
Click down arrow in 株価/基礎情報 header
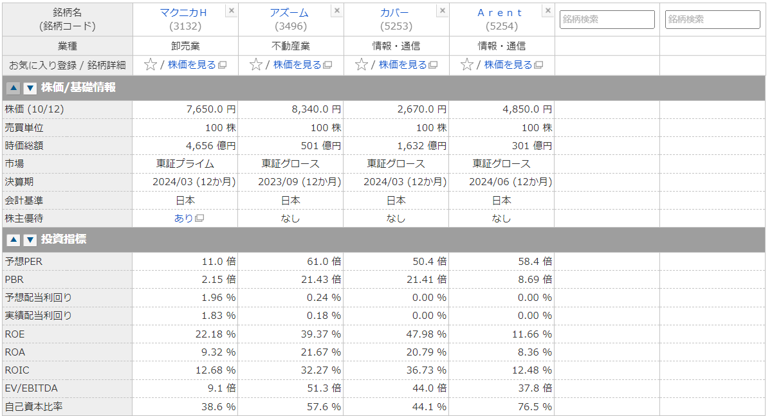(30, 88)
